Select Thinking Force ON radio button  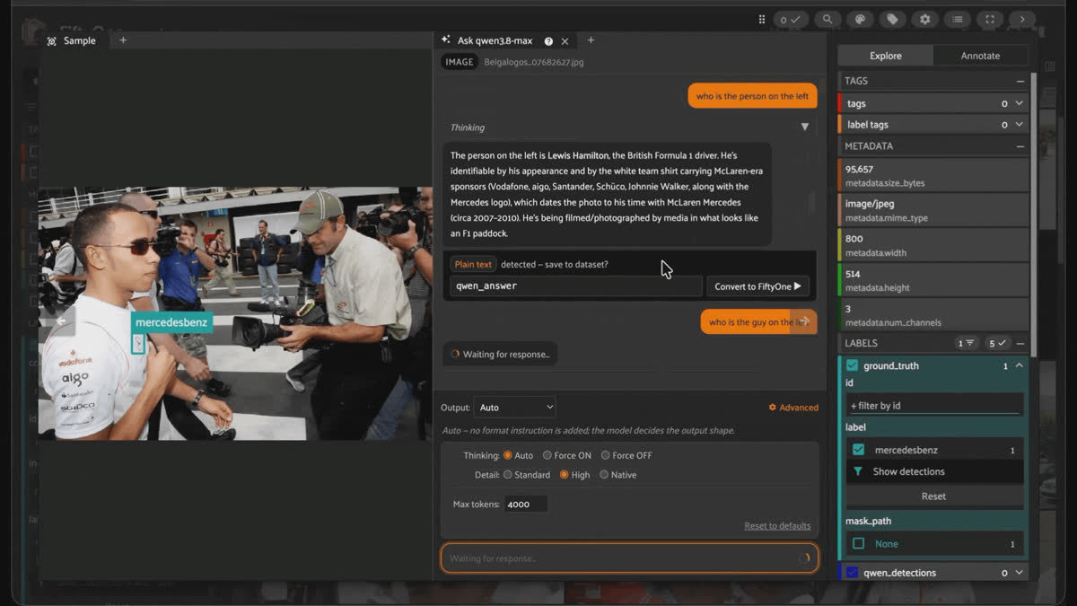tap(547, 455)
